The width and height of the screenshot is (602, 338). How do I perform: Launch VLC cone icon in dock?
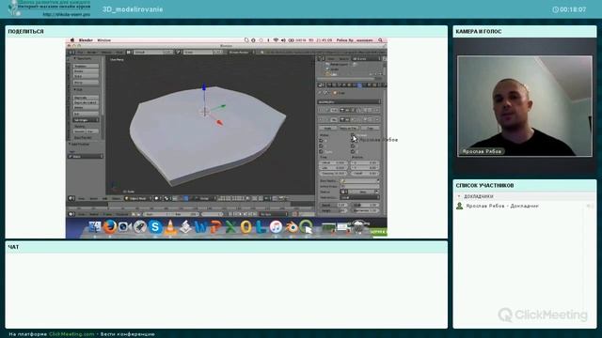[170, 227]
